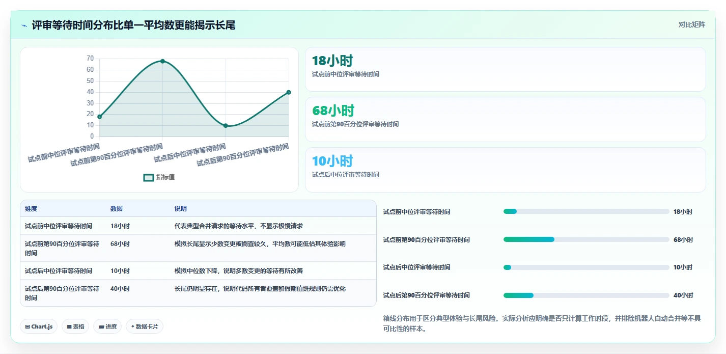Click the icon in the Chart.js chip
726x354 pixels.
point(27,327)
